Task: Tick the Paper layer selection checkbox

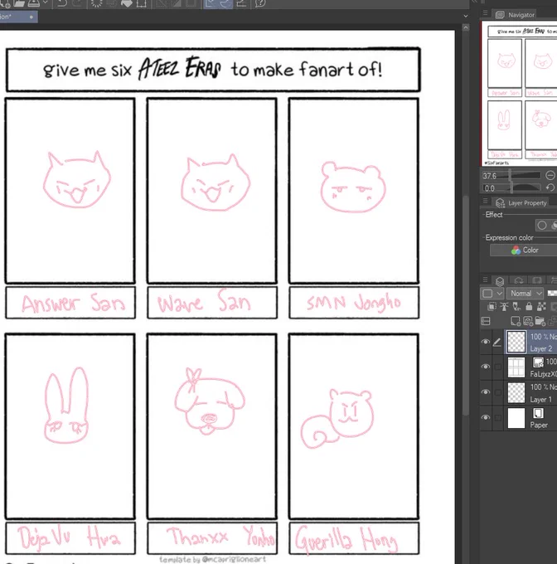Action: [x=497, y=417]
